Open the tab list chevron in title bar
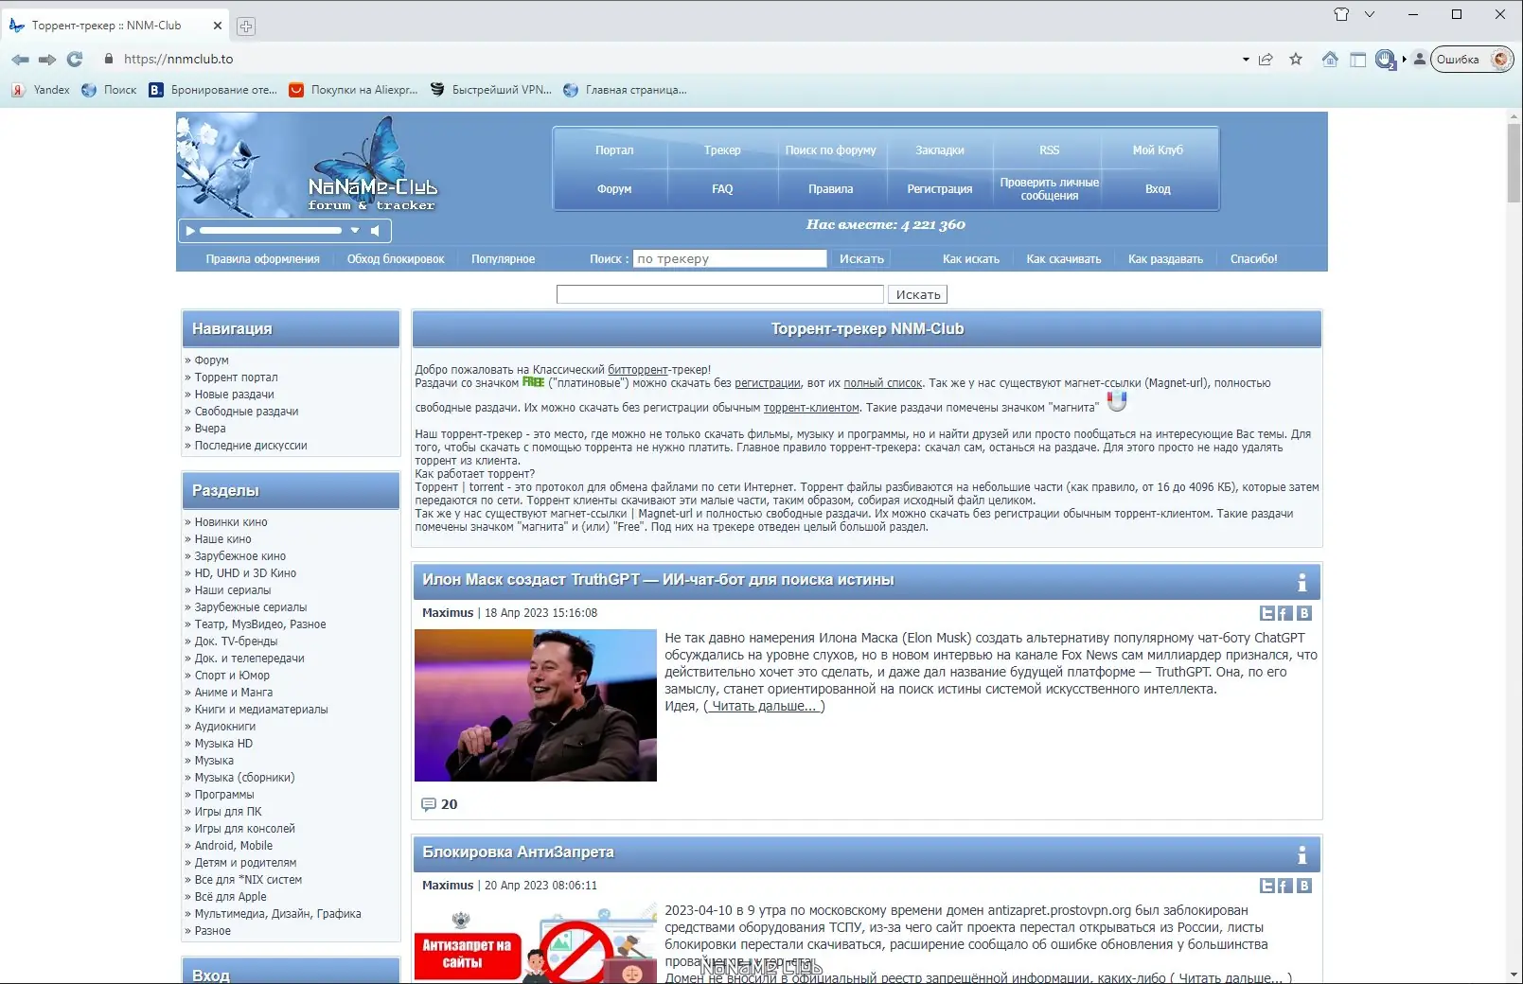Image resolution: width=1523 pixels, height=984 pixels. click(x=1370, y=14)
